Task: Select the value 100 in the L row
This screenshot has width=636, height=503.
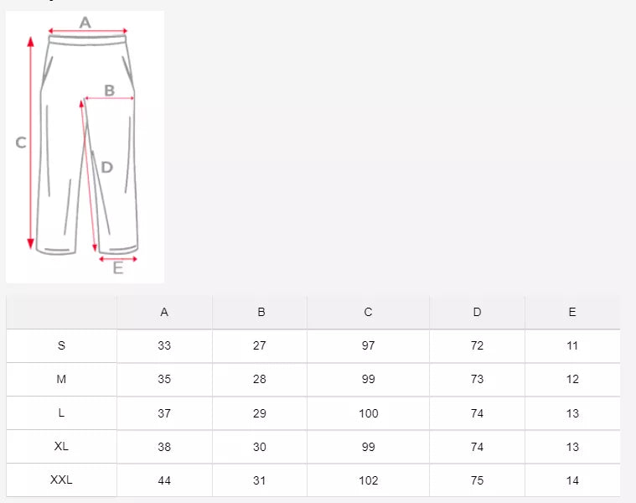Action: point(368,413)
